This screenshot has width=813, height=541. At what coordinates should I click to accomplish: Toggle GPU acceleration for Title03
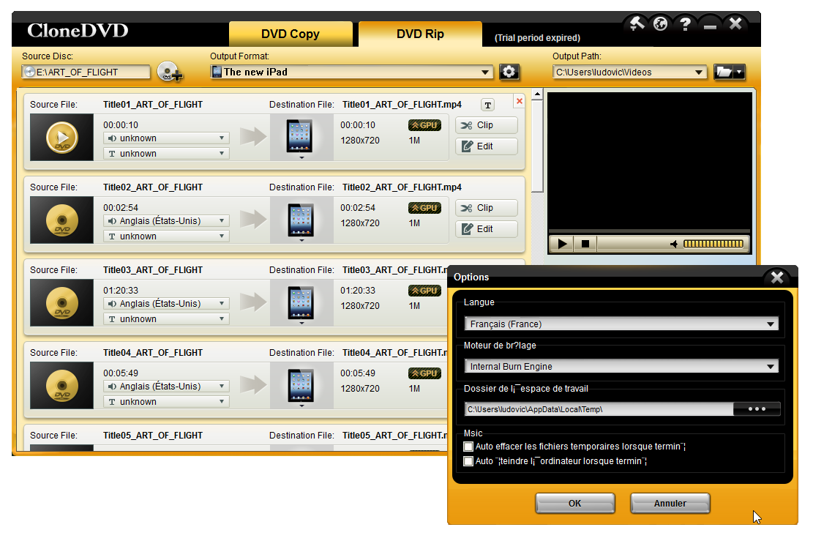(424, 291)
